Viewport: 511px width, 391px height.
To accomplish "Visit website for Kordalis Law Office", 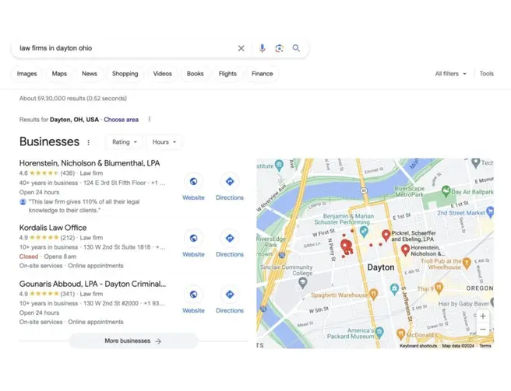I will [193, 244].
